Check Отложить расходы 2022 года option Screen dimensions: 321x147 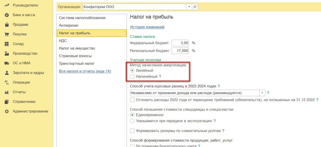(132, 100)
